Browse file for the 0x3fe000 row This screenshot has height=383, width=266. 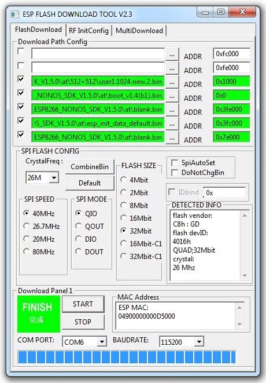tap(172, 110)
